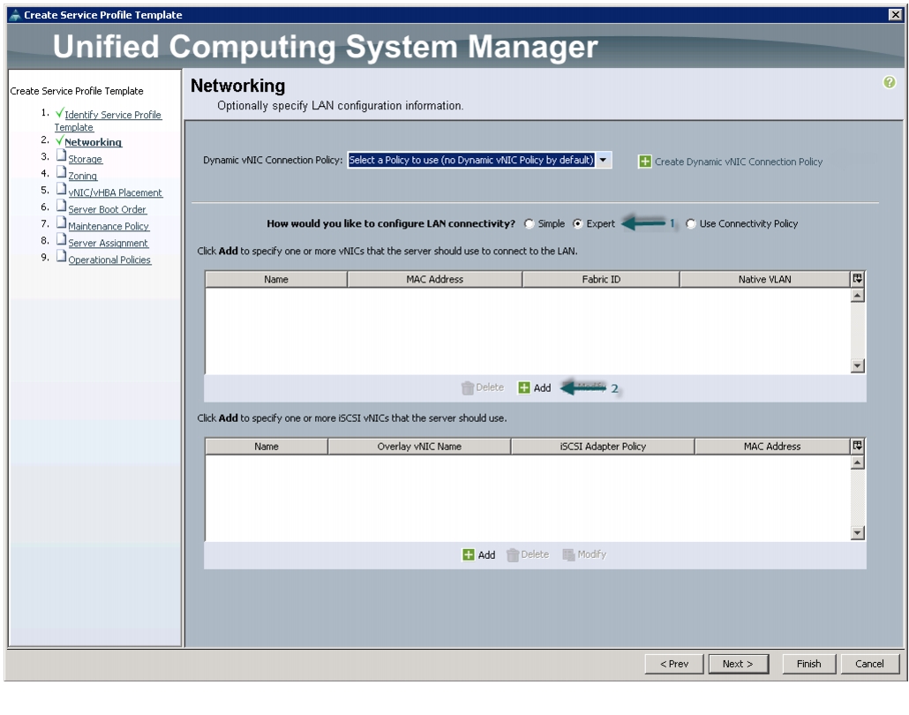This screenshot has width=909, height=715.
Task: Click the vNIC table scroll down arrow
Action: (858, 366)
